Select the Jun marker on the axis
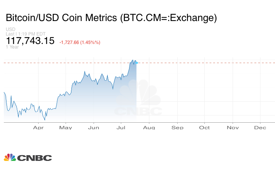 click(94, 127)
